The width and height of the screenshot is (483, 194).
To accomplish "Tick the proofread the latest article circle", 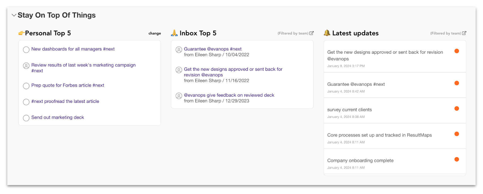I will tap(26, 102).
